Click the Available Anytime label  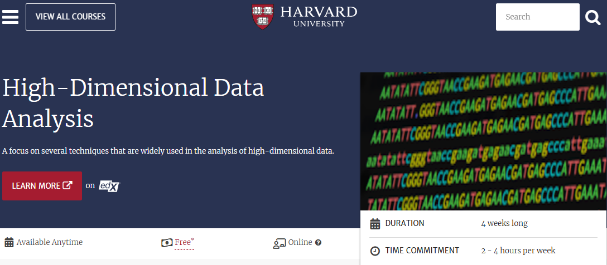pos(50,242)
